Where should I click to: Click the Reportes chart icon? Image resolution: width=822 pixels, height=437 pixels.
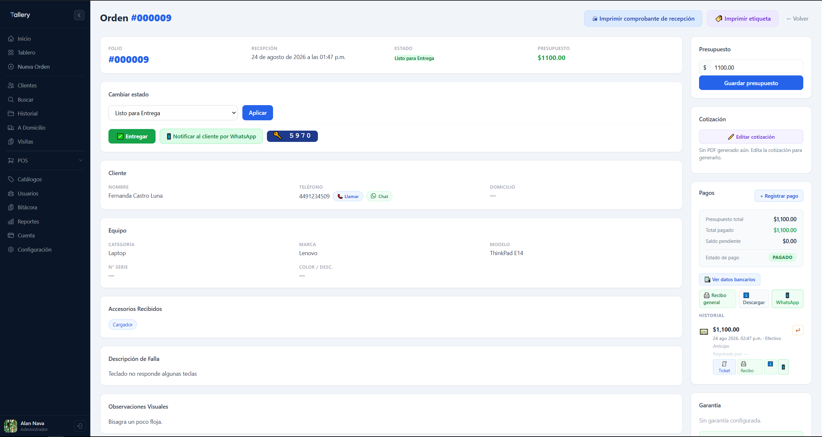coord(11,222)
